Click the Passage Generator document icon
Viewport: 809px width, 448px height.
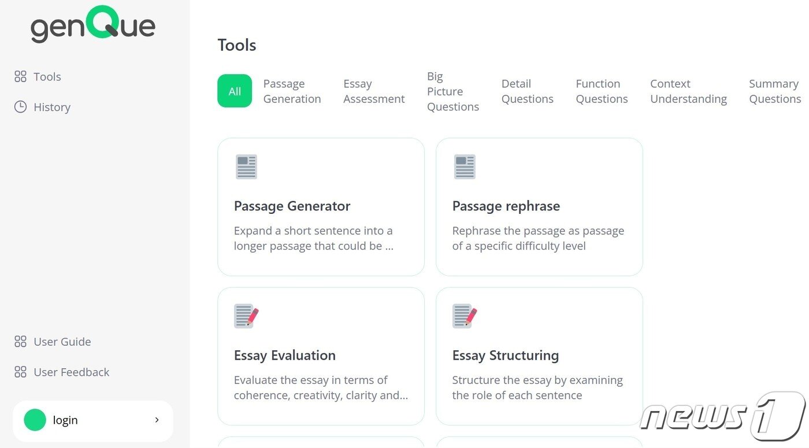pos(246,166)
